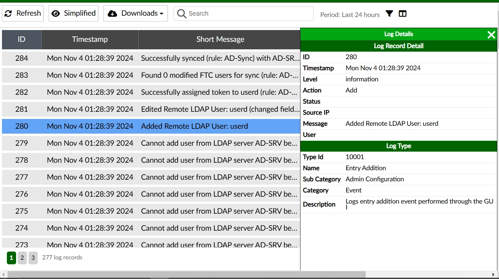Select log row 276
The image size is (499, 279).
[151, 194]
